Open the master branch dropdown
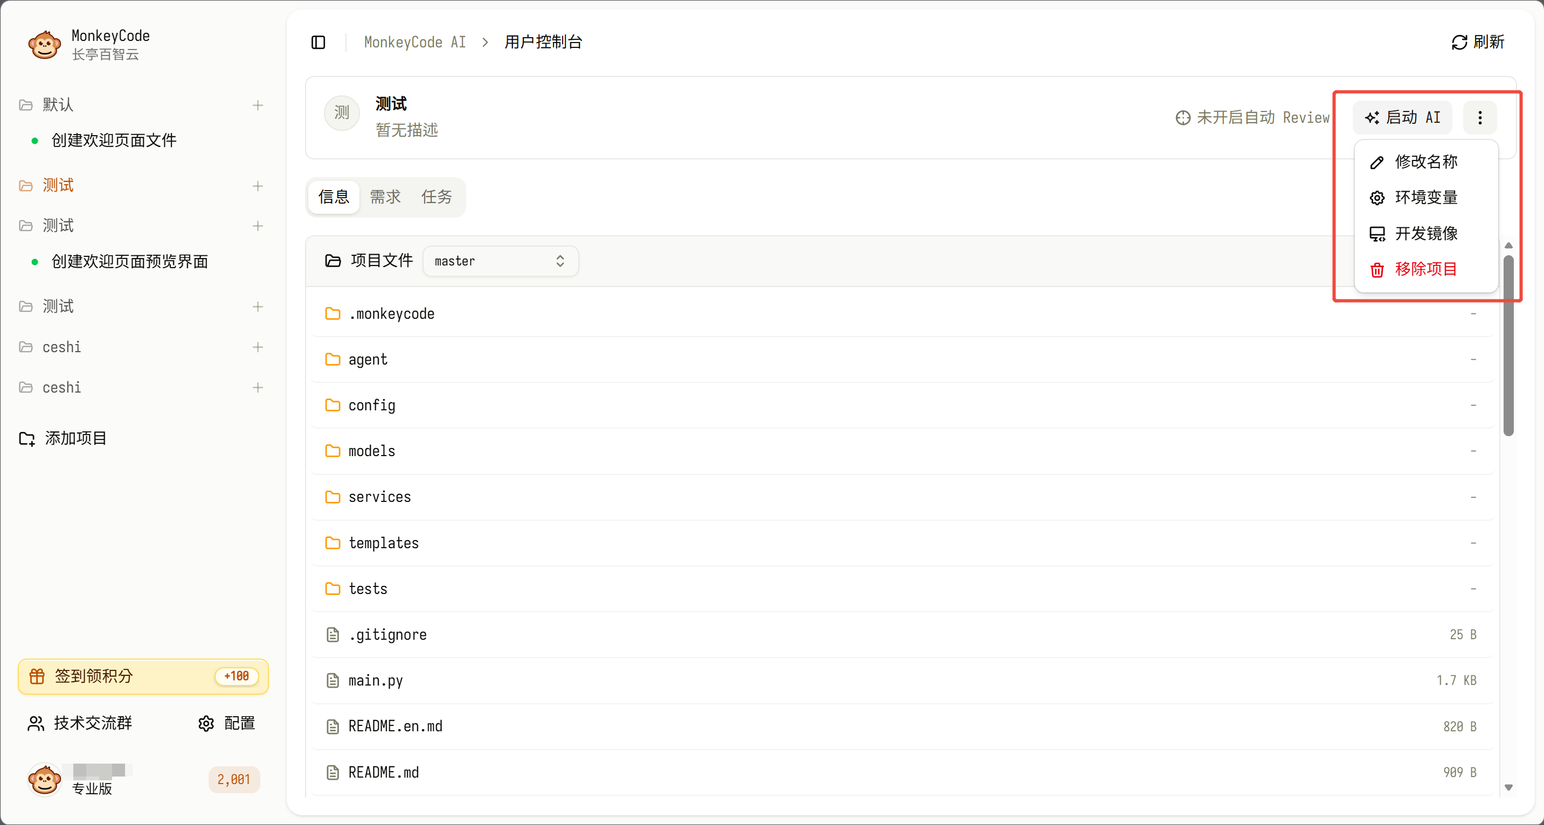Screen dimensions: 1544x825 coord(501,261)
